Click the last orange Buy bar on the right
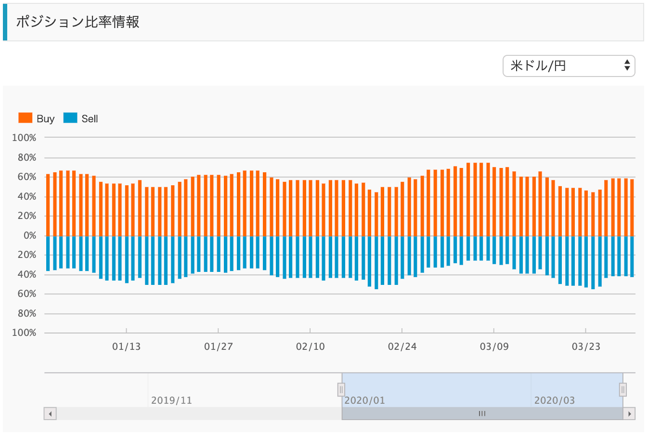 click(632, 207)
